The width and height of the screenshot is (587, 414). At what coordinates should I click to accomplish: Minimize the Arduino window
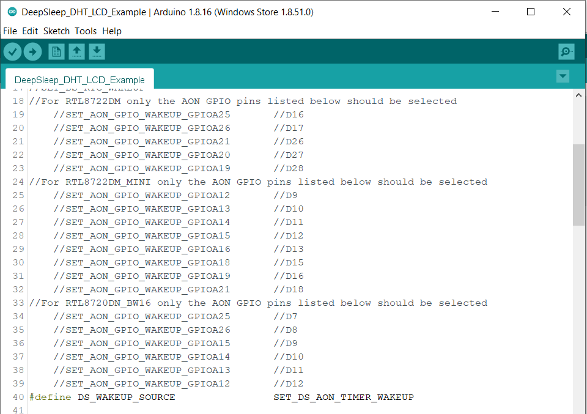pos(495,12)
